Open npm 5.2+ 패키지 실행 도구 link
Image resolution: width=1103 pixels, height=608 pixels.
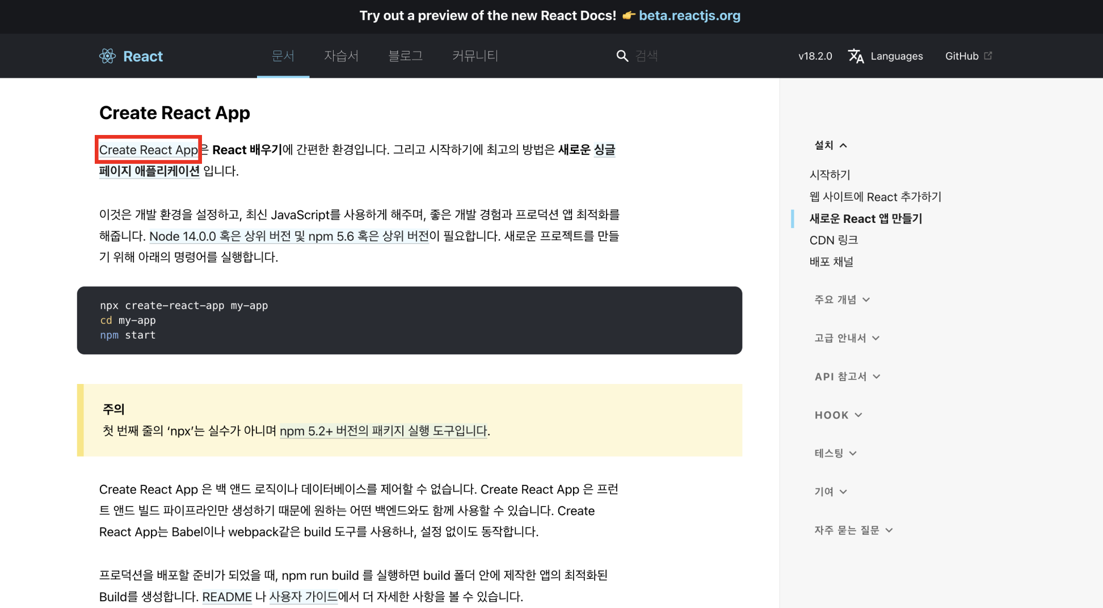[x=384, y=431]
